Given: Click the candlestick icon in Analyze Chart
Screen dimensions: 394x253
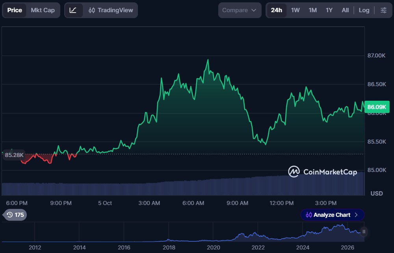Looking at the screenshot, I should pyautogui.click(x=309, y=215).
